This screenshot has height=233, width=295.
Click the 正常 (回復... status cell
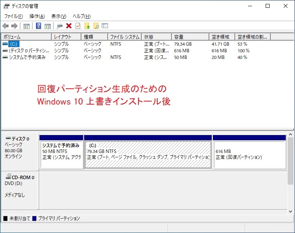156,51
